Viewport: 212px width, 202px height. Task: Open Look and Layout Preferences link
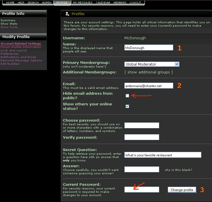pos(14,50)
